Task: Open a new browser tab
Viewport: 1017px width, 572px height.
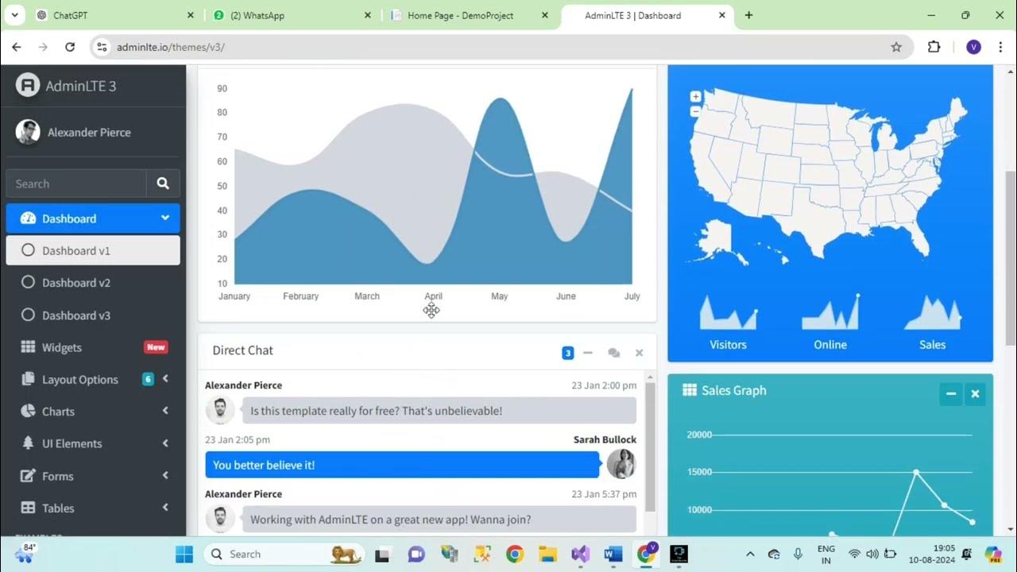Action: tap(748, 15)
